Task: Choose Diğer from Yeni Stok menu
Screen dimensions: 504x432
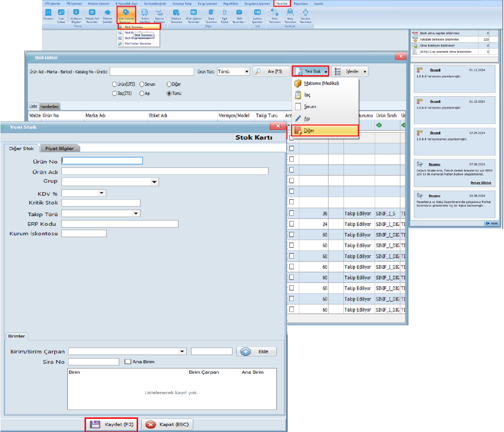Action: coord(324,130)
